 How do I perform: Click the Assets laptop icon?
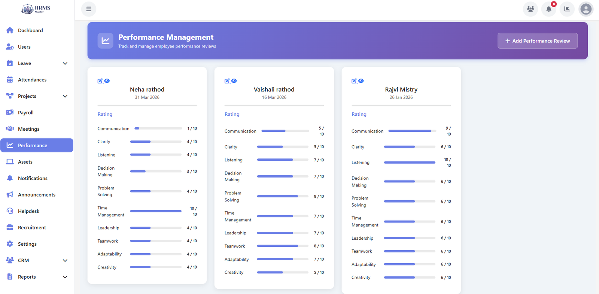pos(10,162)
